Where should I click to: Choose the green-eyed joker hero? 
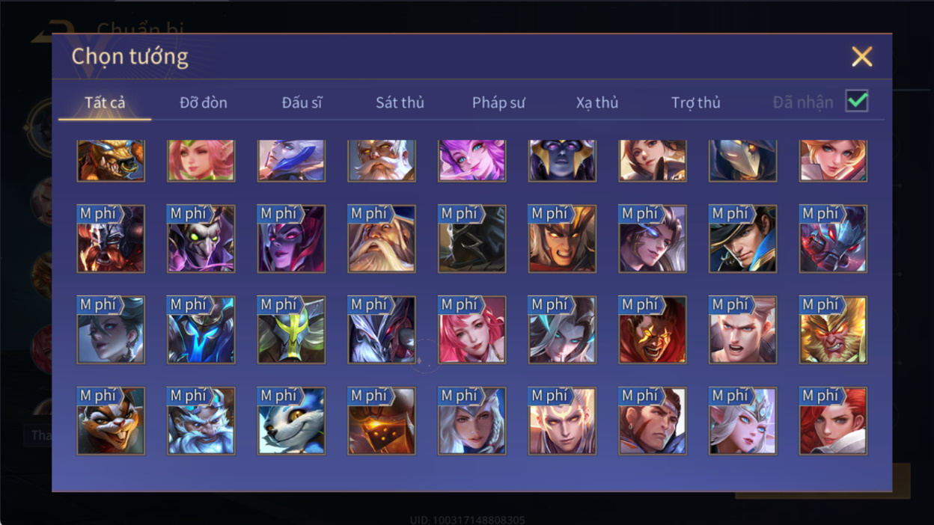(201, 239)
